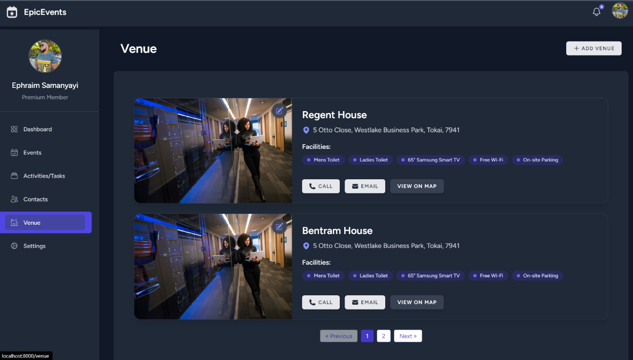Viewport: 633px width, 360px height.
Task: Click the edit pencil on Bentram House image
Action: (279, 226)
